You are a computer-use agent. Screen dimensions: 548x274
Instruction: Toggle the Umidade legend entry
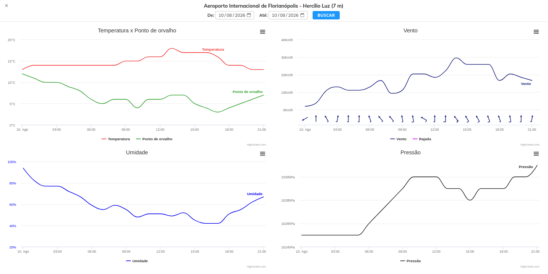click(x=137, y=261)
